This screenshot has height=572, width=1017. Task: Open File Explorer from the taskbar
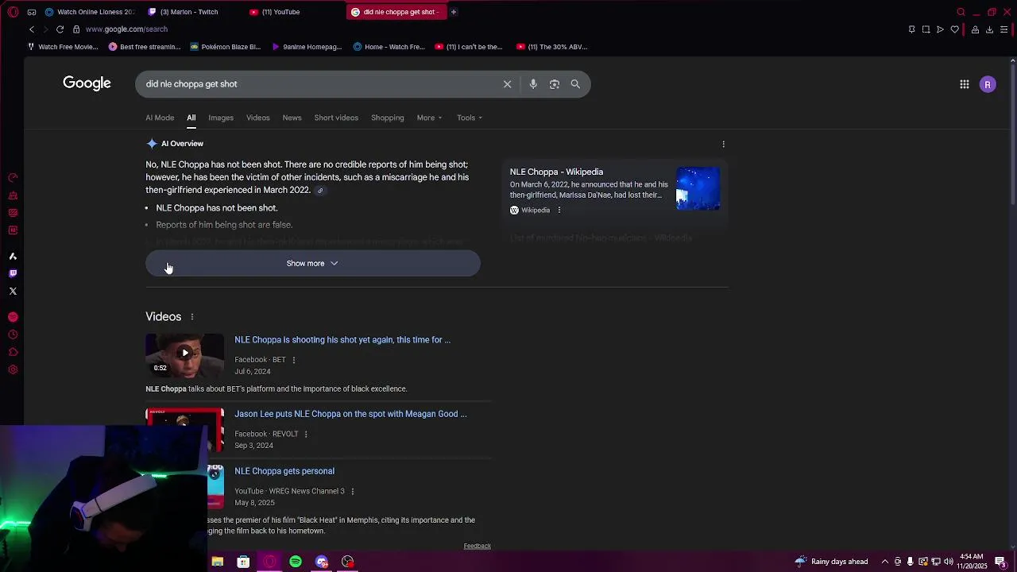(x=217, y=562)
